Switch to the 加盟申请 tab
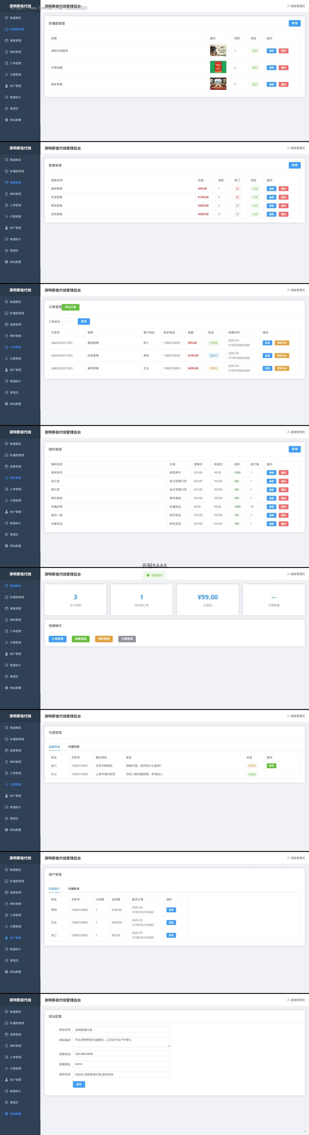Screen dimensions: 309x1135 click(x=54, y=747)
